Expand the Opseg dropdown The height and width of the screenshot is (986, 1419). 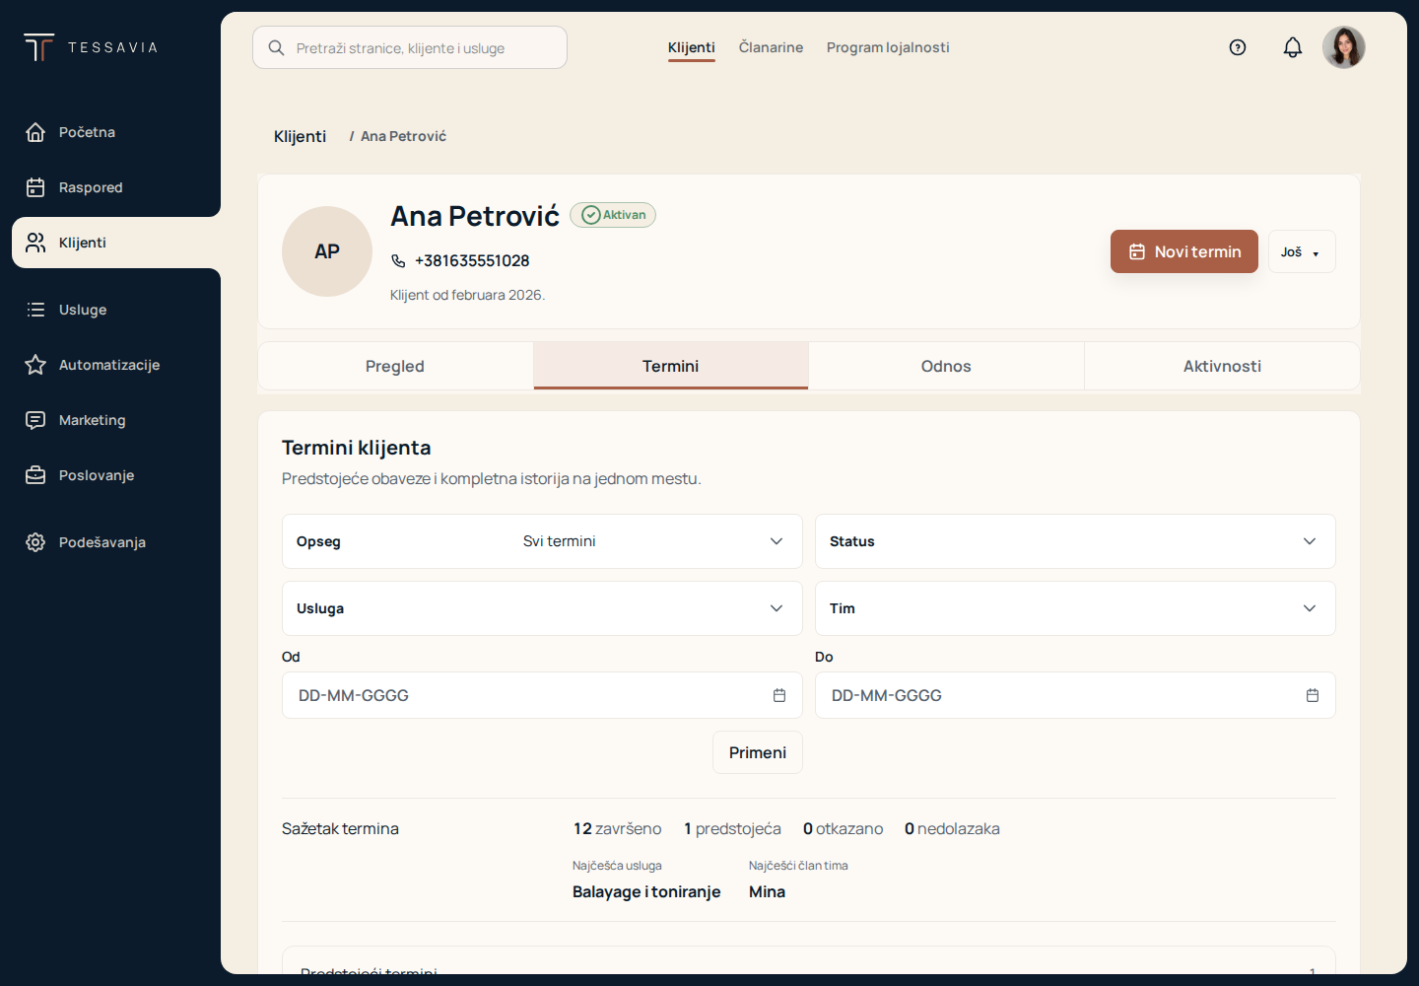coord(542,541)
